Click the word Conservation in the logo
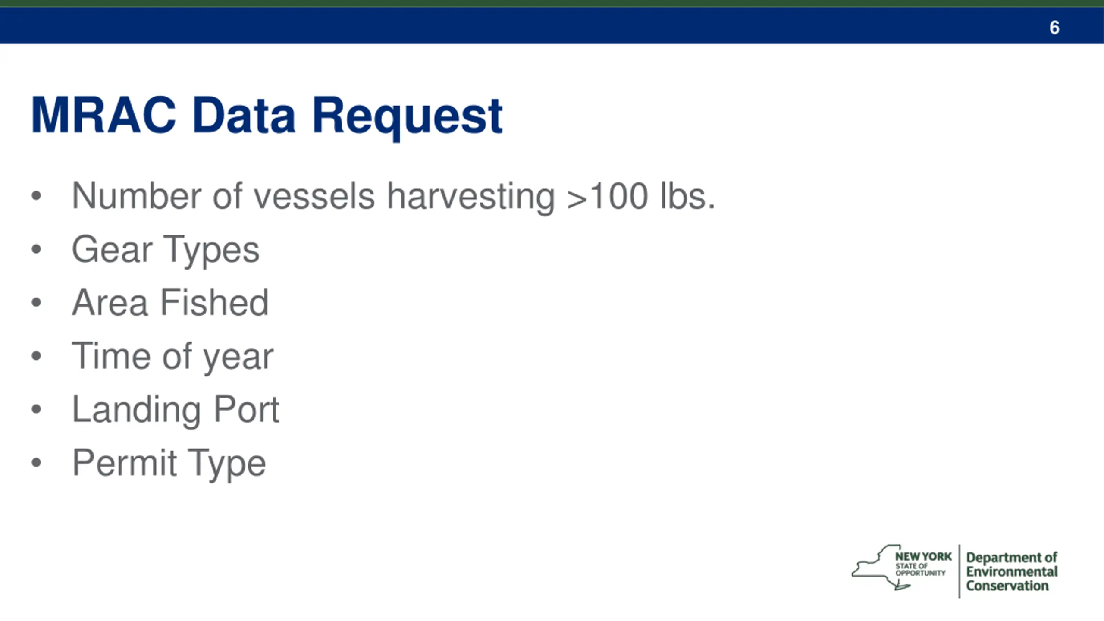This screenshot has height=621, width=1104. coord(1007,586)
